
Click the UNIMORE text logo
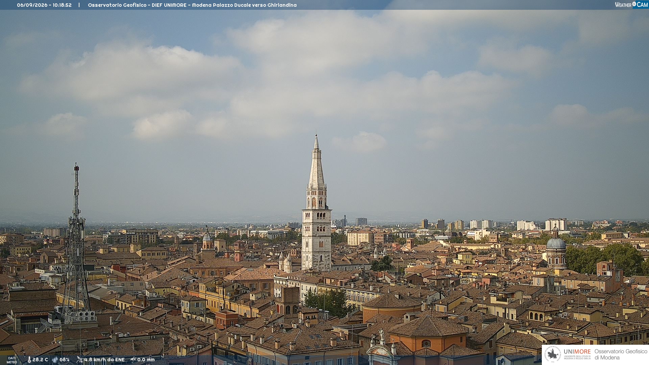577,352
